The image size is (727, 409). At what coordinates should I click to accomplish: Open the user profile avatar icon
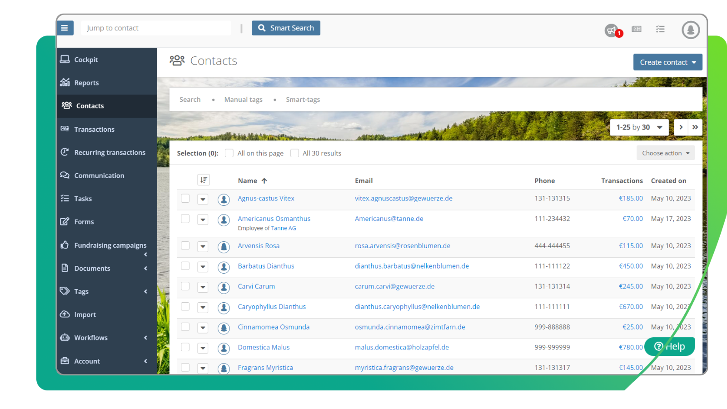click(690, 30)
